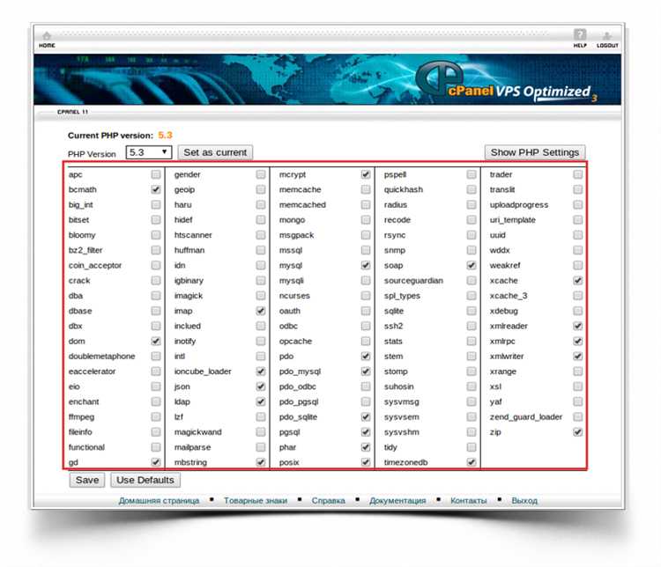Enable the pspell checkbox
Viewport: 661px width, 567px height.
coord(472,174)
